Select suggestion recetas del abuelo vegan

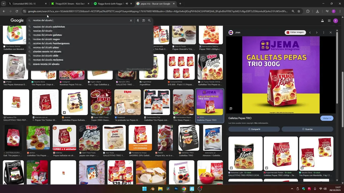coord(46,39)
